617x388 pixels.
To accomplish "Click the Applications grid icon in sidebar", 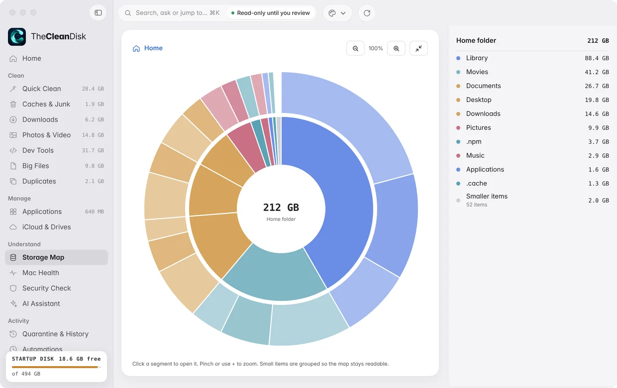I will [x=13, y=211].
